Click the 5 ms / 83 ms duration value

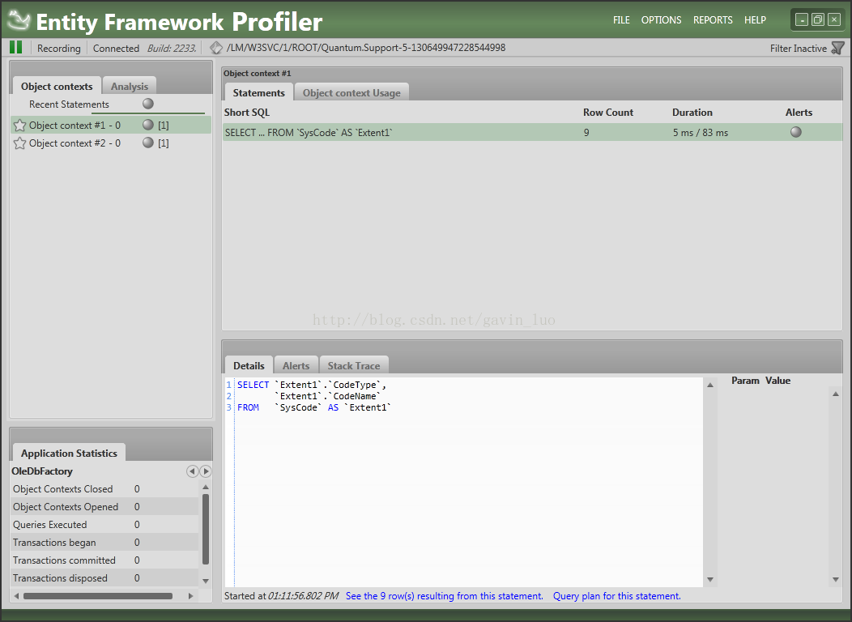[x=701, y=133]
